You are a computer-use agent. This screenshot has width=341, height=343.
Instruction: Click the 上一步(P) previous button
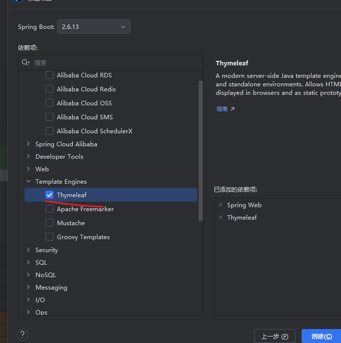click(275, 336)
